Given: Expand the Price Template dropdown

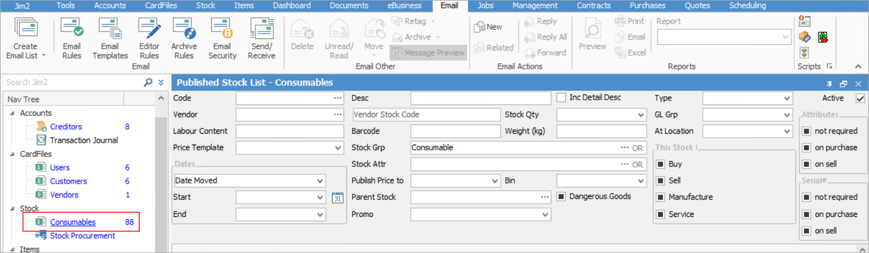Looking at the screenshot, I should 338,148.
